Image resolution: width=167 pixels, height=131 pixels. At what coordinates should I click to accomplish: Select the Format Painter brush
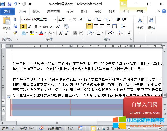pyautogui.click(x=15, y=33)
